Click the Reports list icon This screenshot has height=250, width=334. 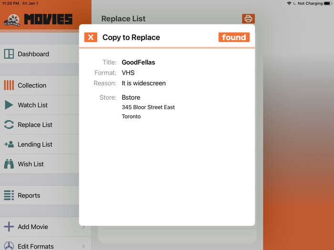9,195
